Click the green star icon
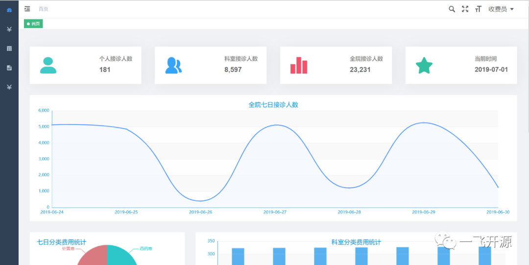Screen dimensions: 529x265 [424, 66]
